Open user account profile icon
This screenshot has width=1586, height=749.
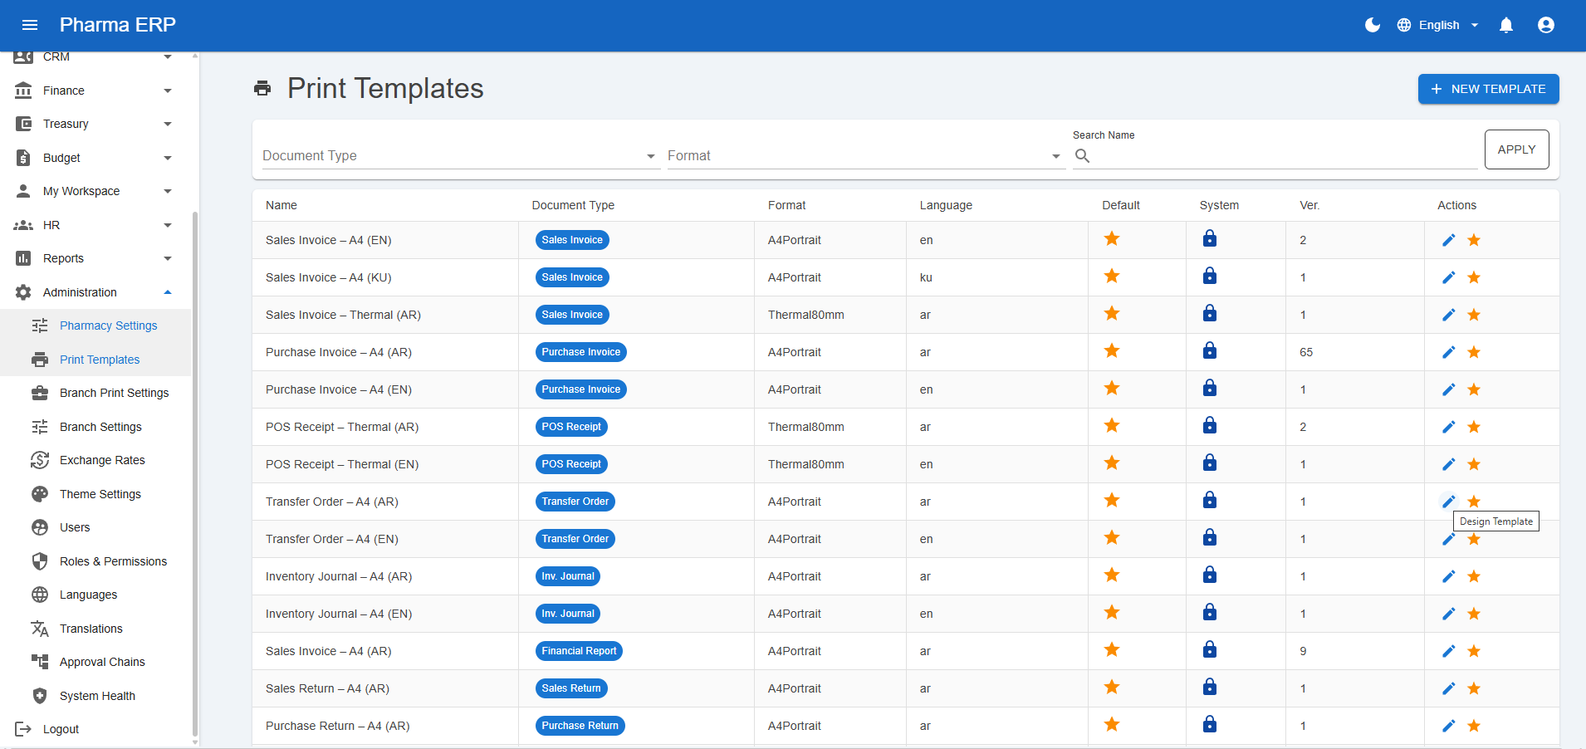(1545, 25)
